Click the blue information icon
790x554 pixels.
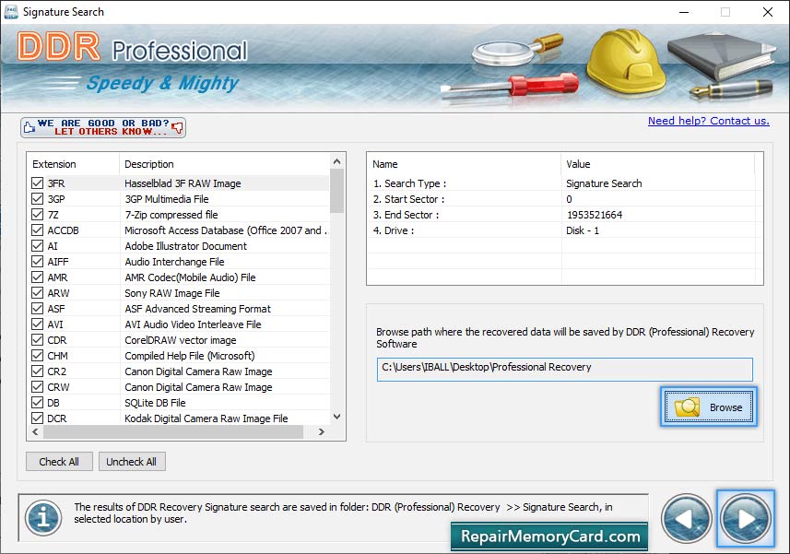[x=44, y=518]
